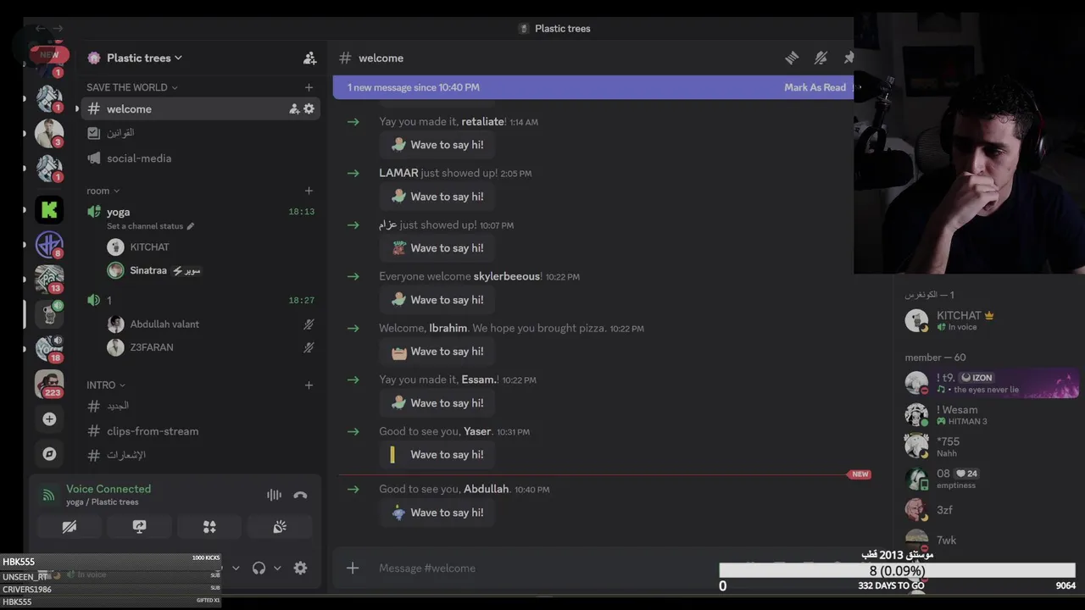The width and height of the screenshot is (1085, 610).
Task: Click Wave to say hi for Abdullah
Action: point(437,513)
